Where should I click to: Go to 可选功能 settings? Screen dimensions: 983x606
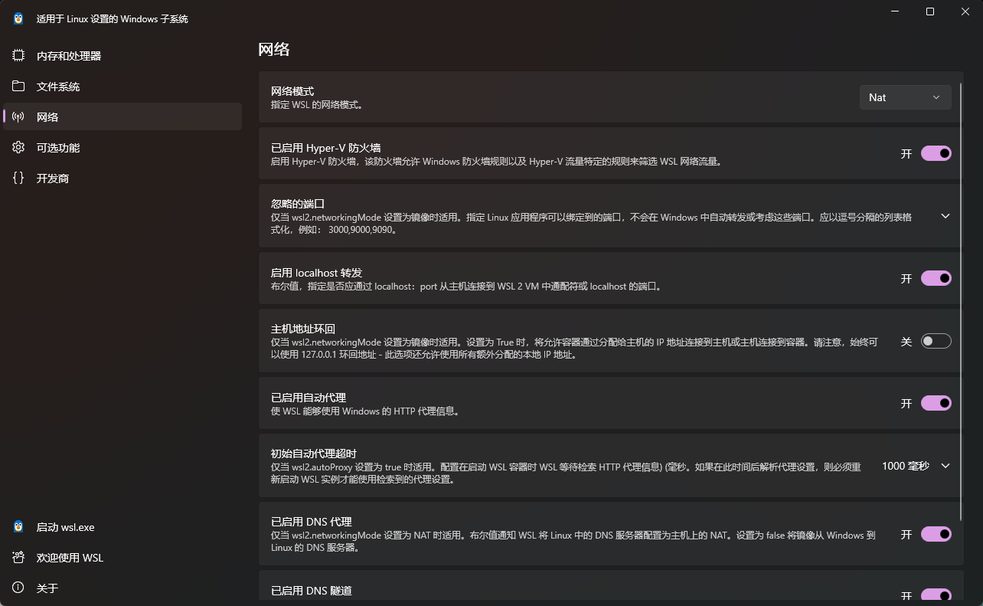122,147
